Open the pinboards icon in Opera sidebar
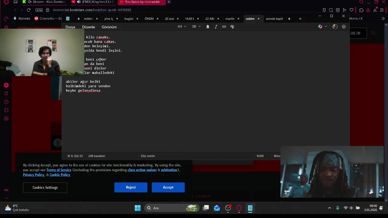The height and width of the screenshot is (218, 388). pos(6,94)
